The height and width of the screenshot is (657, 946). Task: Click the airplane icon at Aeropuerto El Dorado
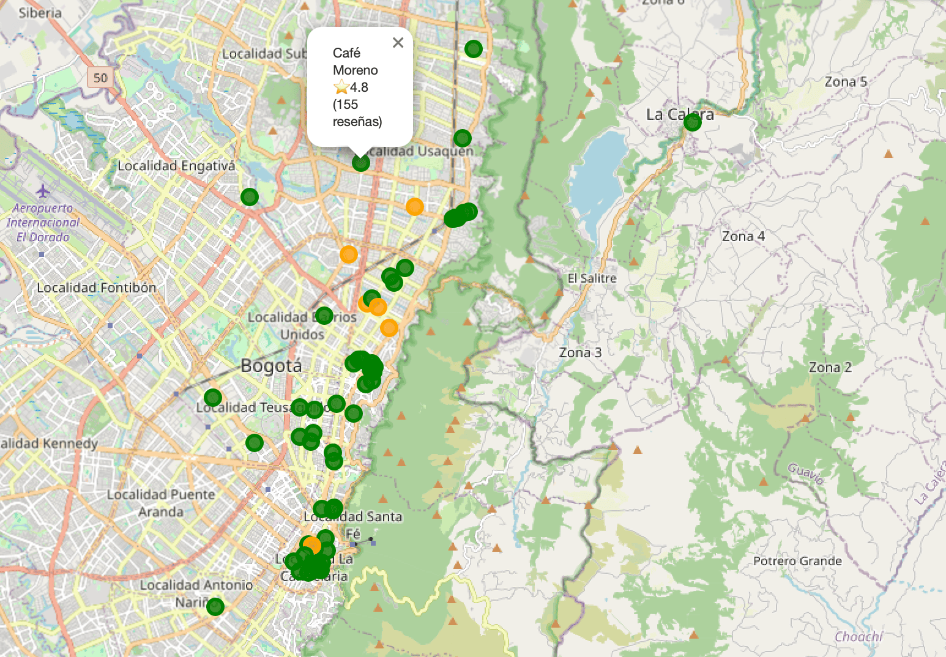tap(42, 191)
